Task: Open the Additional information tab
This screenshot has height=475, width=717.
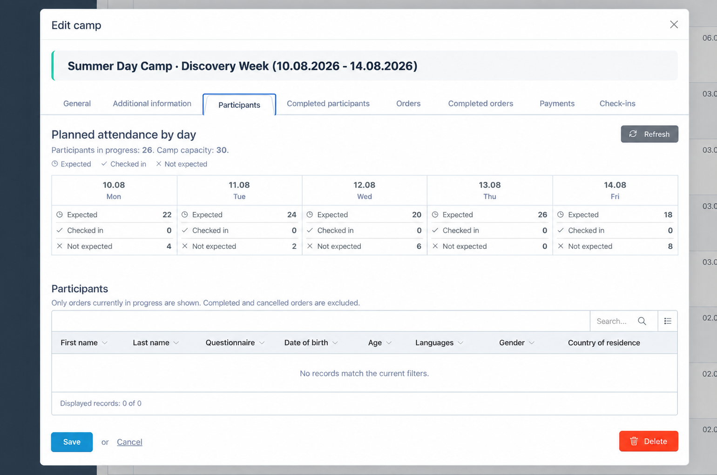Action: coord(152,103)
